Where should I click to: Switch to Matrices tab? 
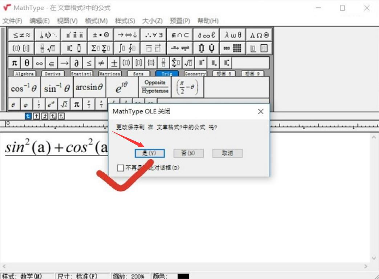(110, 73)
